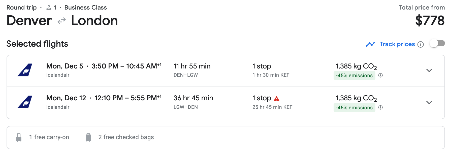Click the info icon next to Track prices
This screenshot has width=451, height=154.
click(421, 44)
